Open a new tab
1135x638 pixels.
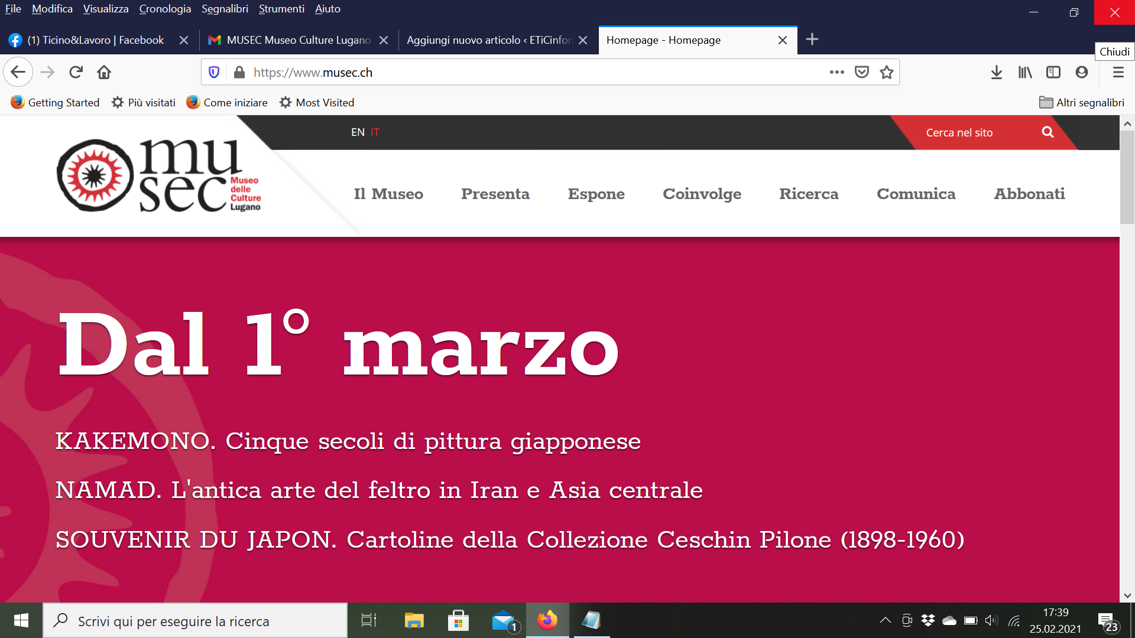(x=812, y=40)
